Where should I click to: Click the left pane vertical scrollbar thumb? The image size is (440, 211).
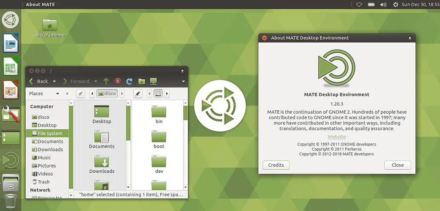click(x=128, y=123)
